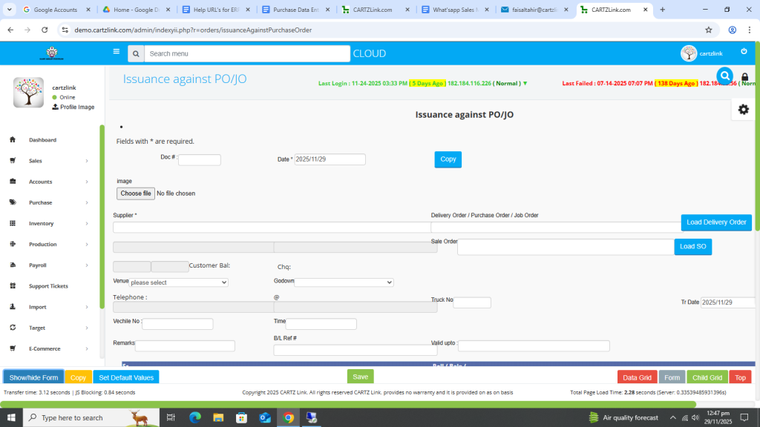Click the power logout icon
Image resolution: width=760 pixels, height=427 pixels.
coord(744,51)
